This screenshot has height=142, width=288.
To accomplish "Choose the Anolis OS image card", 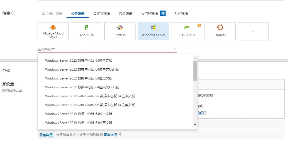I will [87, 31].
